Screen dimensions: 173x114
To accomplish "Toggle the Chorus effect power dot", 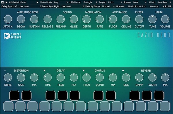I will pyautogui.click(x=84, y=71).
